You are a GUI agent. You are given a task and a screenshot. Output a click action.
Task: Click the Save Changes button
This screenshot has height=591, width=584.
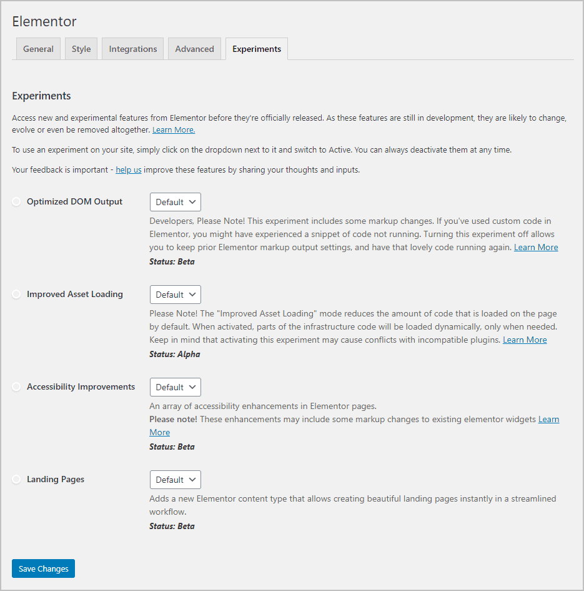point(42,568)
